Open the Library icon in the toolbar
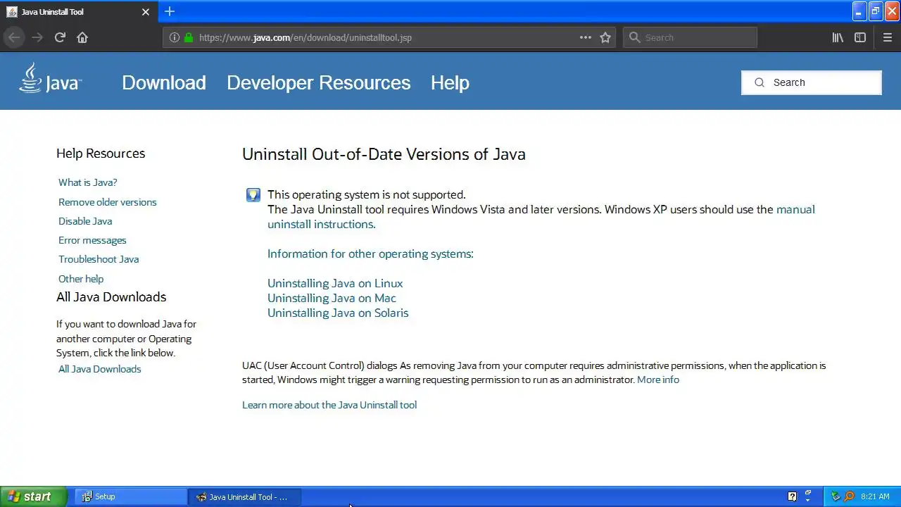The image size is (901, 507). (838, 37)
